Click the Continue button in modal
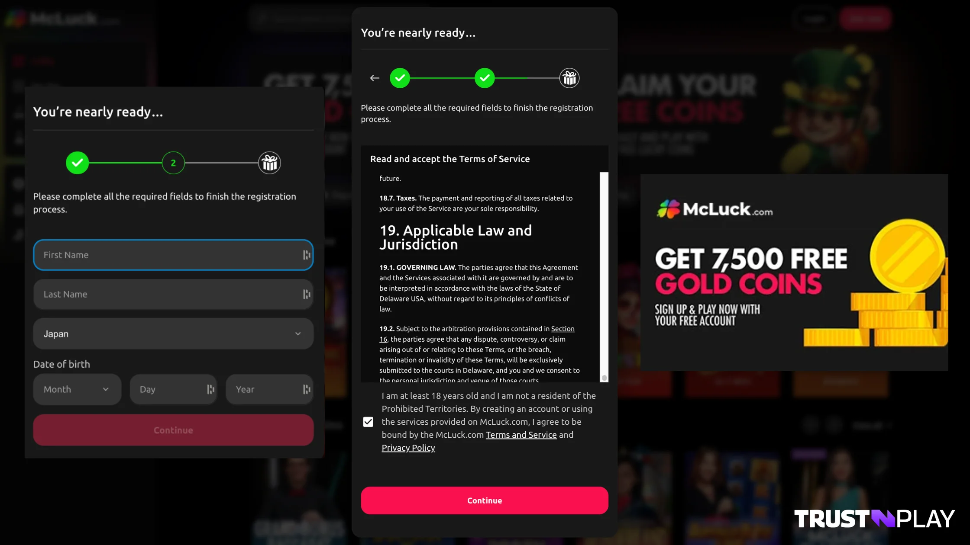970x545 pixels. [484, 500]
